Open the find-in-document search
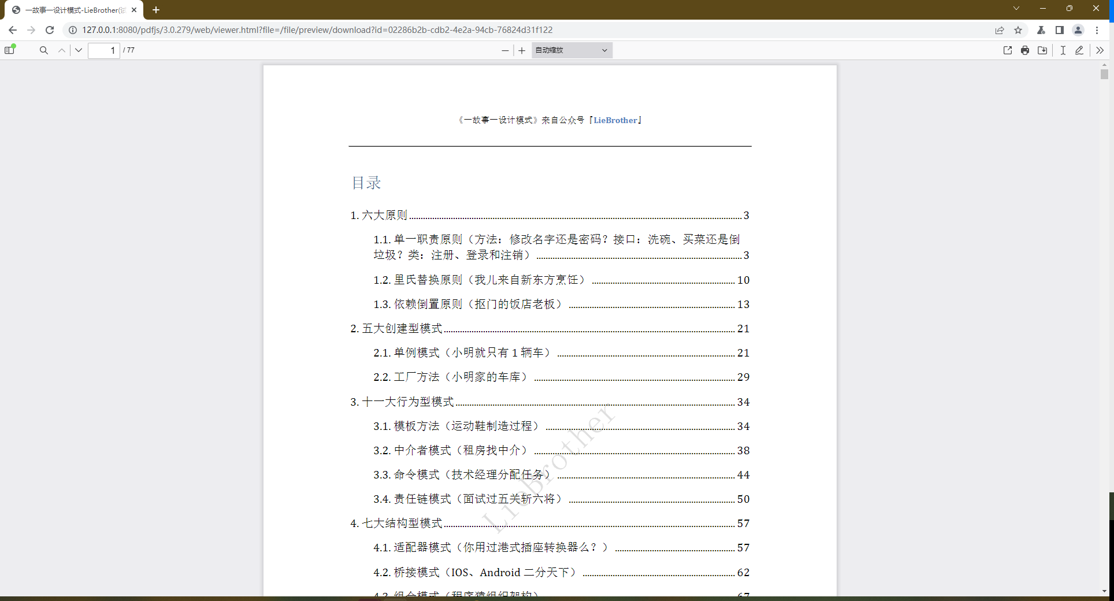The width and height of the screenshot is (1114, 601). pyautogui.click(x=44, y=50)
